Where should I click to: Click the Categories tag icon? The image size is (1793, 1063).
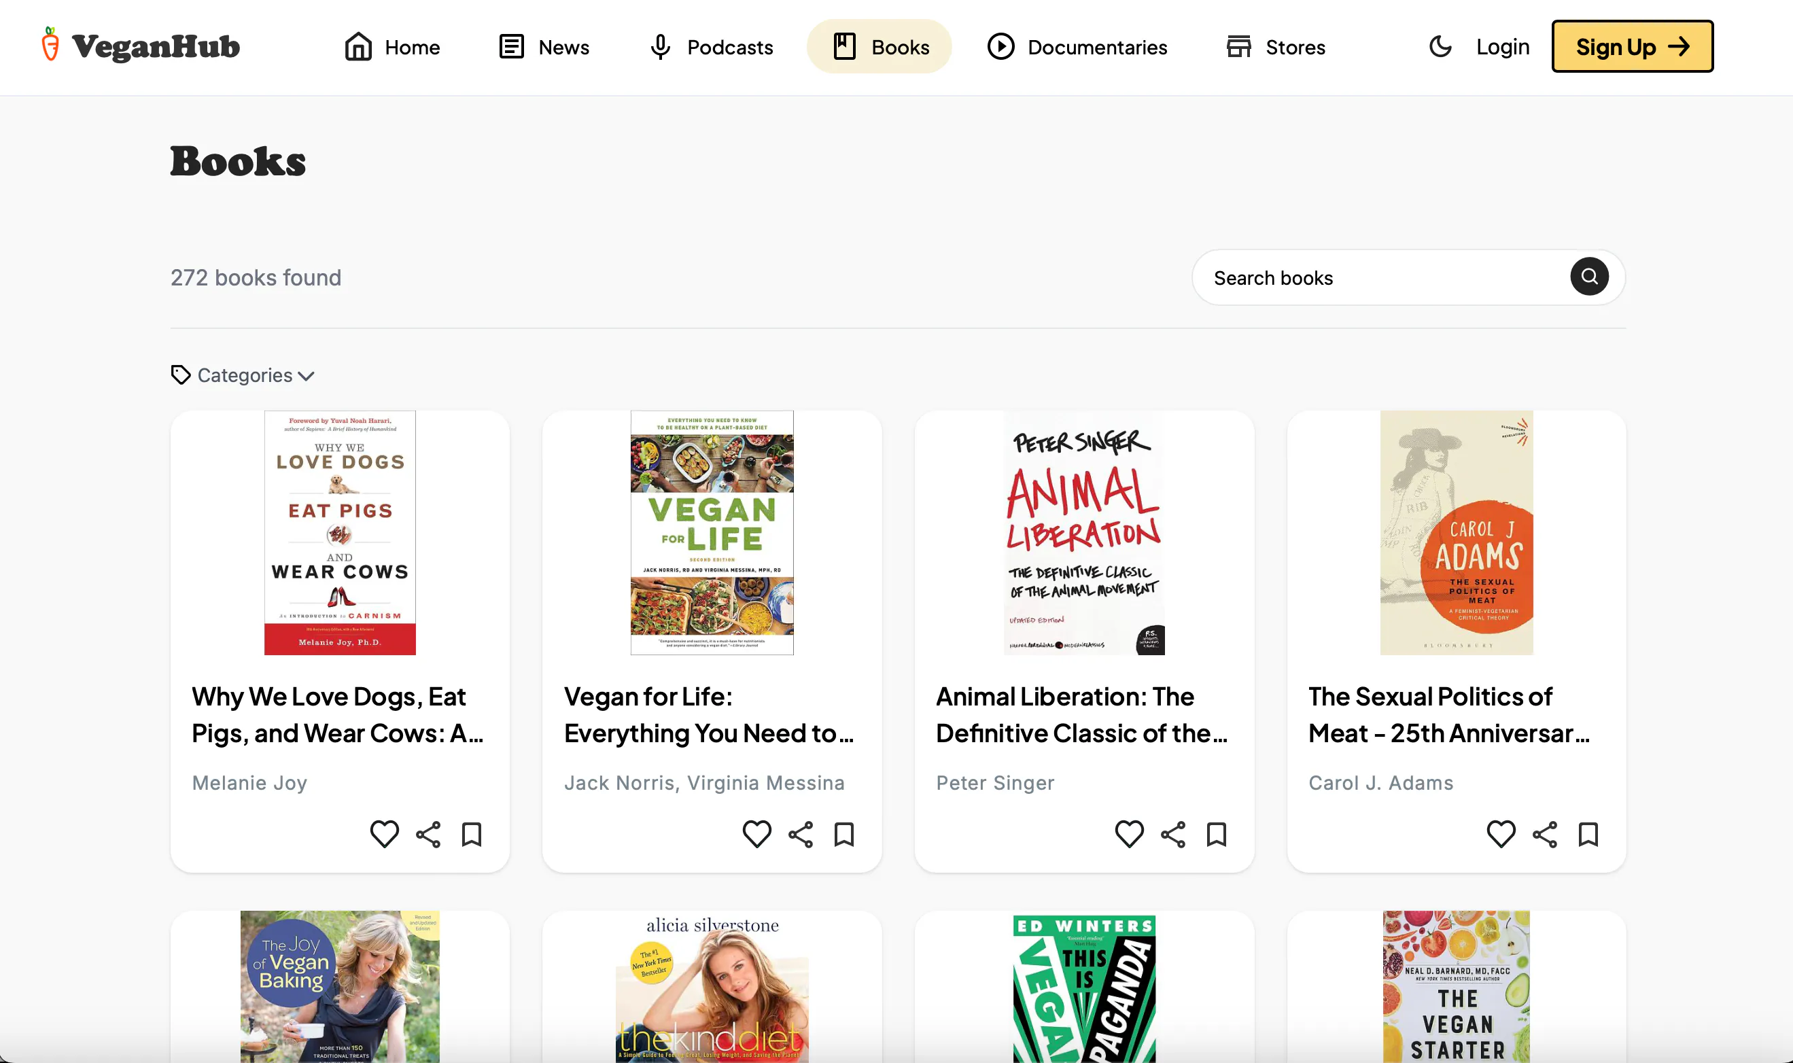point(181,374)
